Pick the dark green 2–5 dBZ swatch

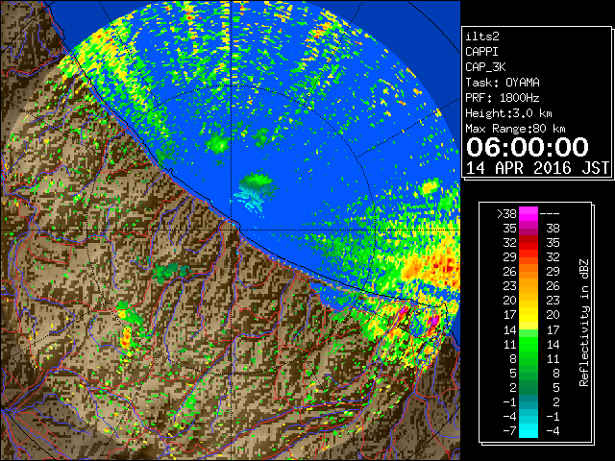point(529,387)
